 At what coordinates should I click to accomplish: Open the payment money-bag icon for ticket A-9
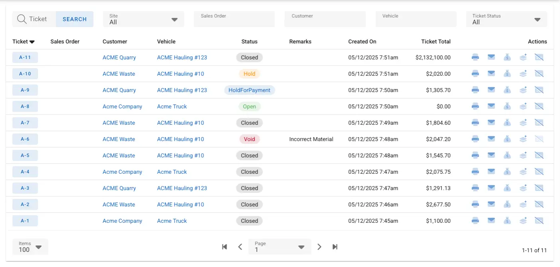[x=507, y=90]
